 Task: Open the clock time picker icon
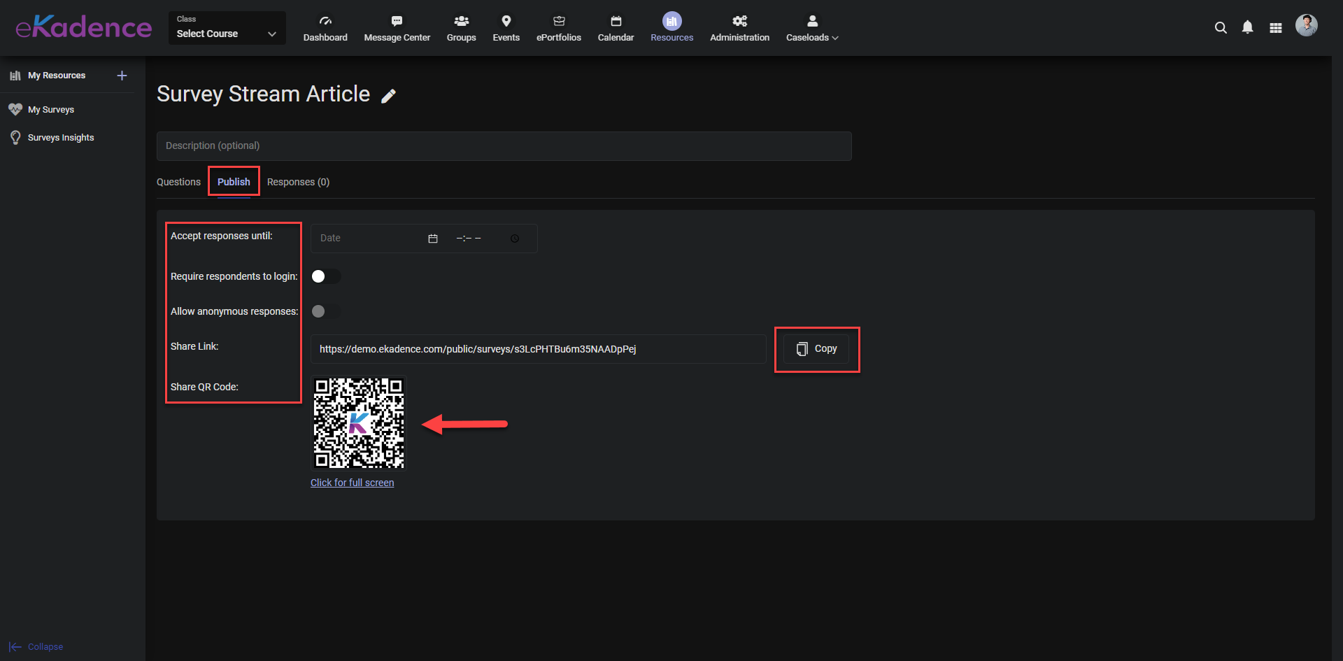[x=515, y=239]
